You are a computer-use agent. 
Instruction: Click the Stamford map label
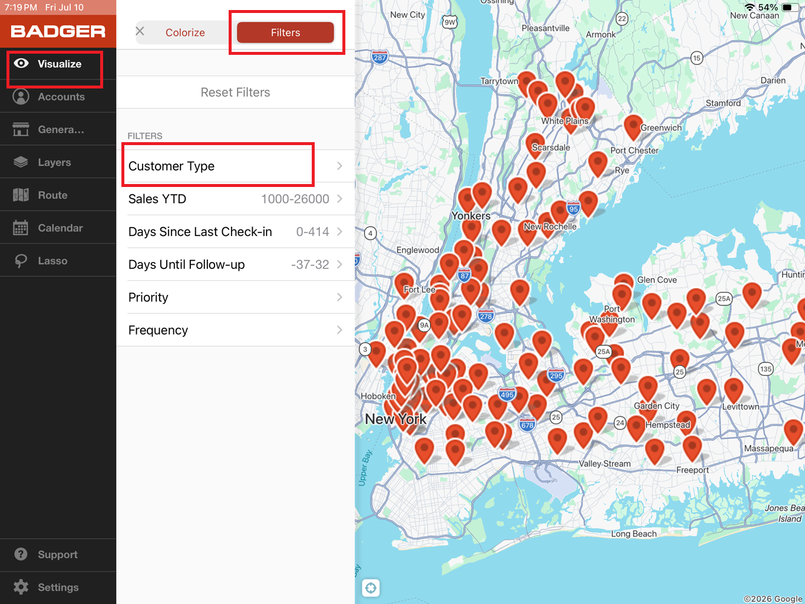coord(723,103)
